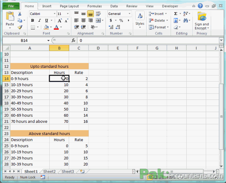Open the Styles gallery
This screenshot has width=226, height=183.
point(140,20)
